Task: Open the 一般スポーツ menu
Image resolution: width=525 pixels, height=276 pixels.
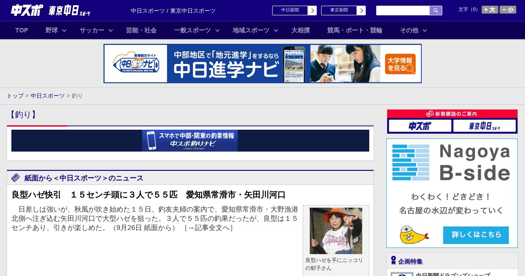Action: pos(192,30)
